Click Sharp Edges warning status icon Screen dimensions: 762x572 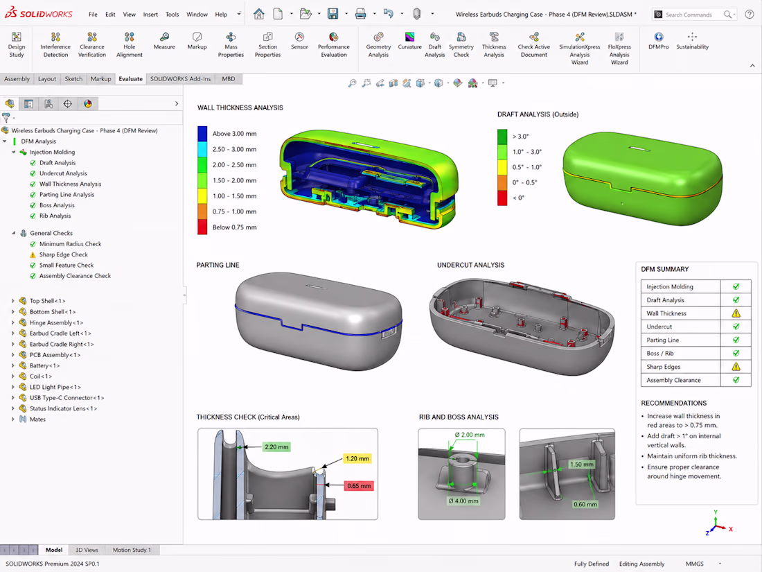point(736,367)
